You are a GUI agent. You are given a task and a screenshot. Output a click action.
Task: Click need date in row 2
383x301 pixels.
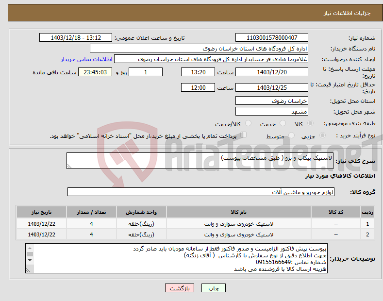point(42,234)
